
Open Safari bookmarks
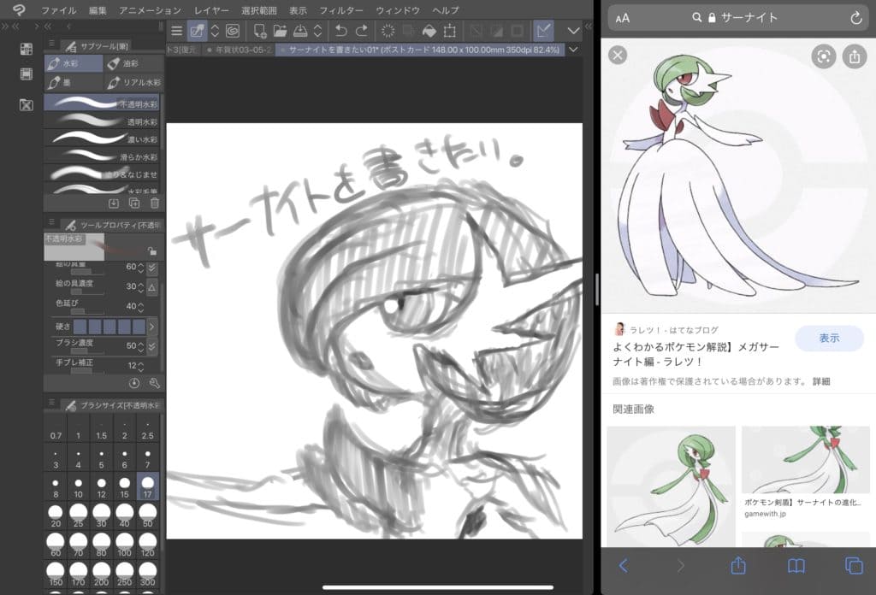(x=796, y=566)
